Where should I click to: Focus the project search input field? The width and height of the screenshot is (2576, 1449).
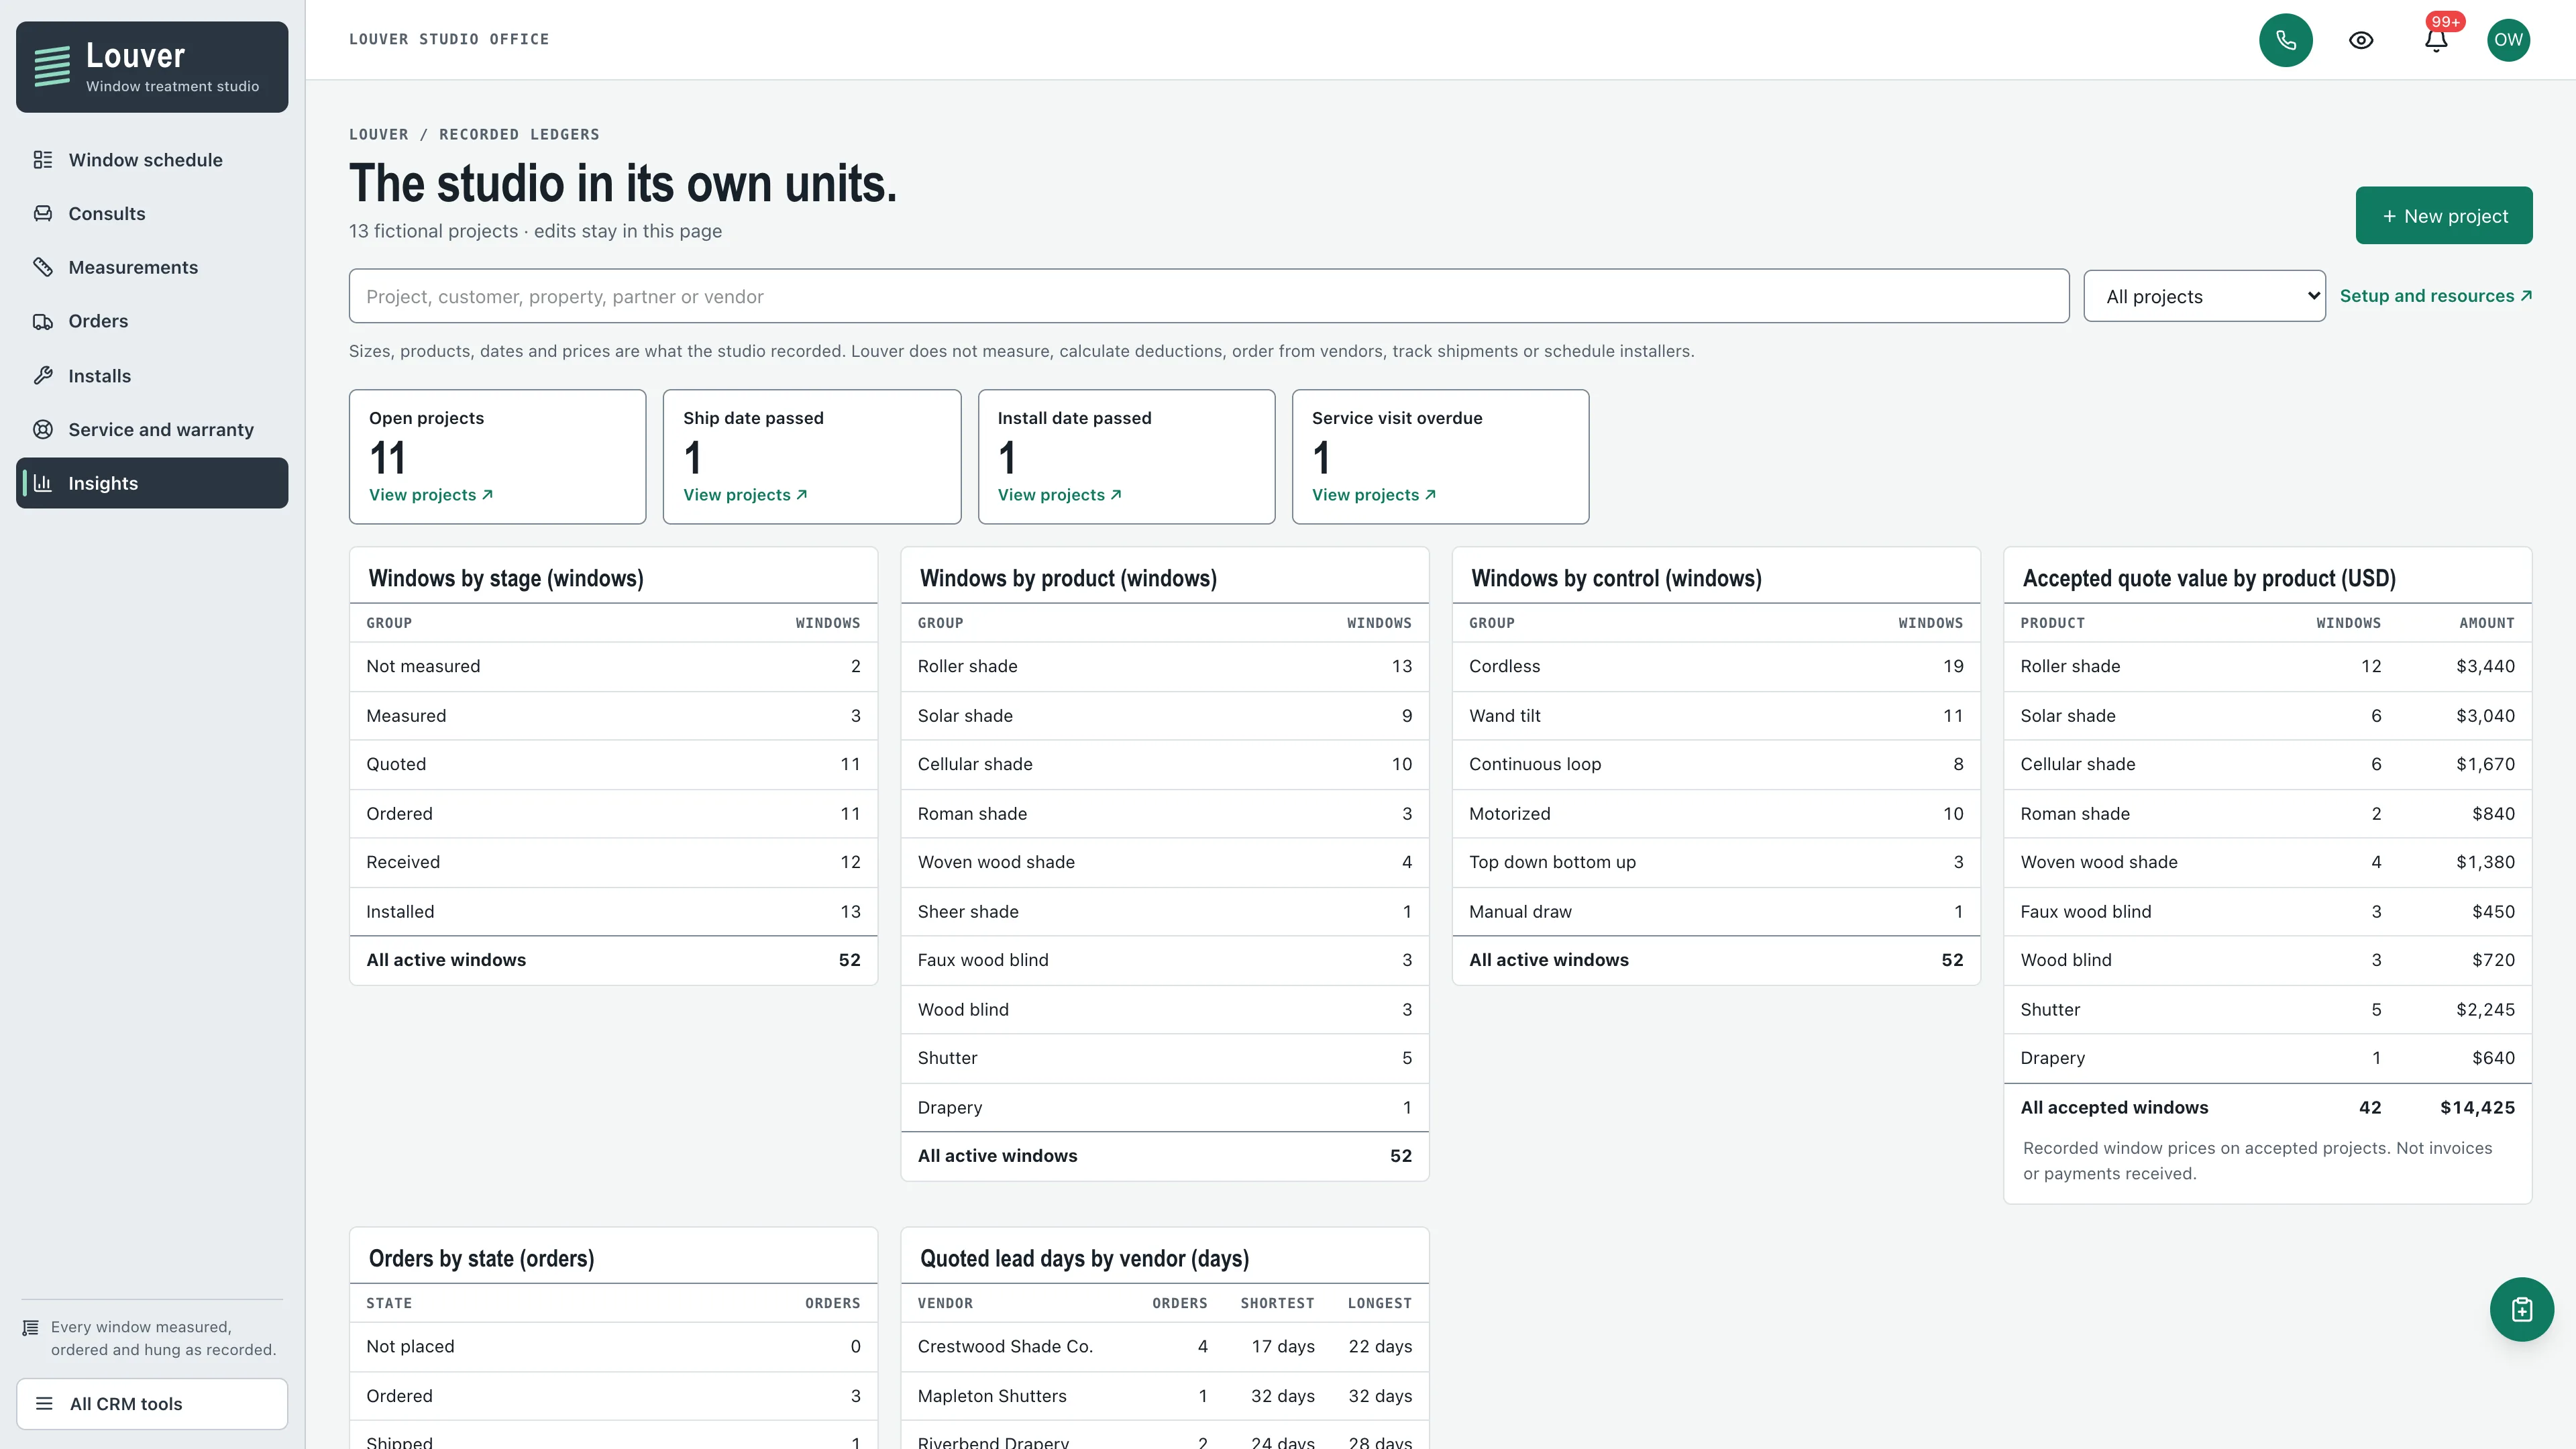pos(1208,296)
